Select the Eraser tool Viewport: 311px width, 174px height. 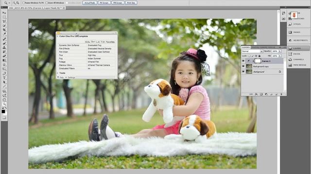click(4, 56)
